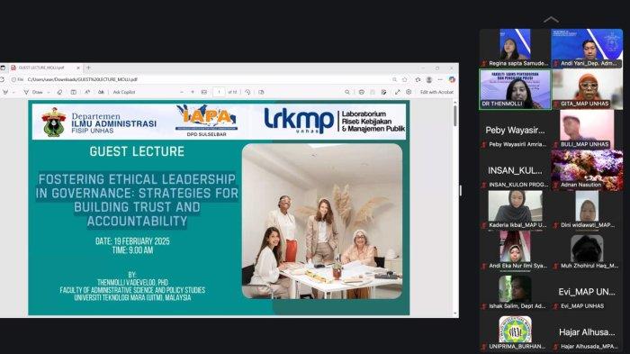Screen dimensions: 630x354
Task: Toggle the table of contents panel icon
Action: pyautogui.click(x=74, y=92)
